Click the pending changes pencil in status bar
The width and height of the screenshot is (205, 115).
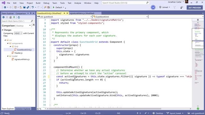[146, 113]
